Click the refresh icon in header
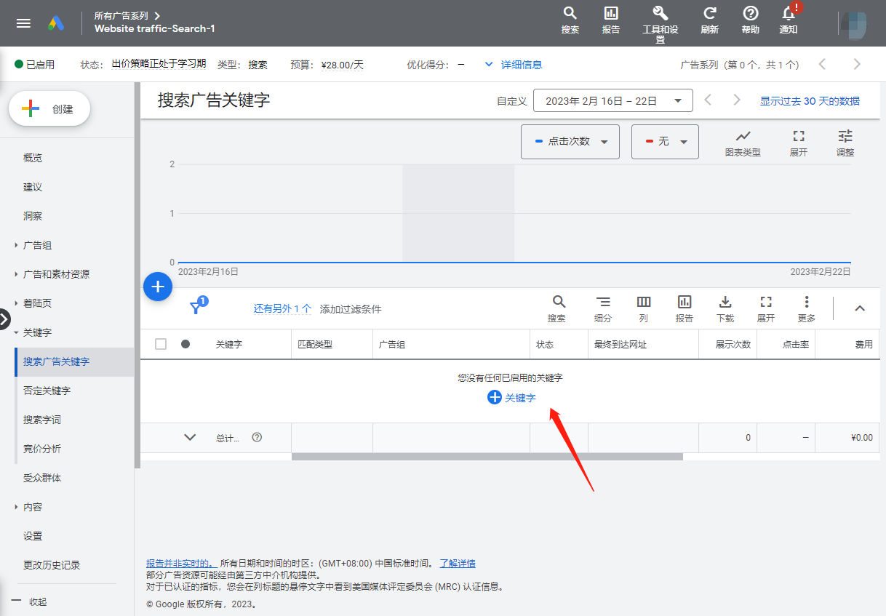The height and width of the screenshot is (616, 886). coord(709,14)
